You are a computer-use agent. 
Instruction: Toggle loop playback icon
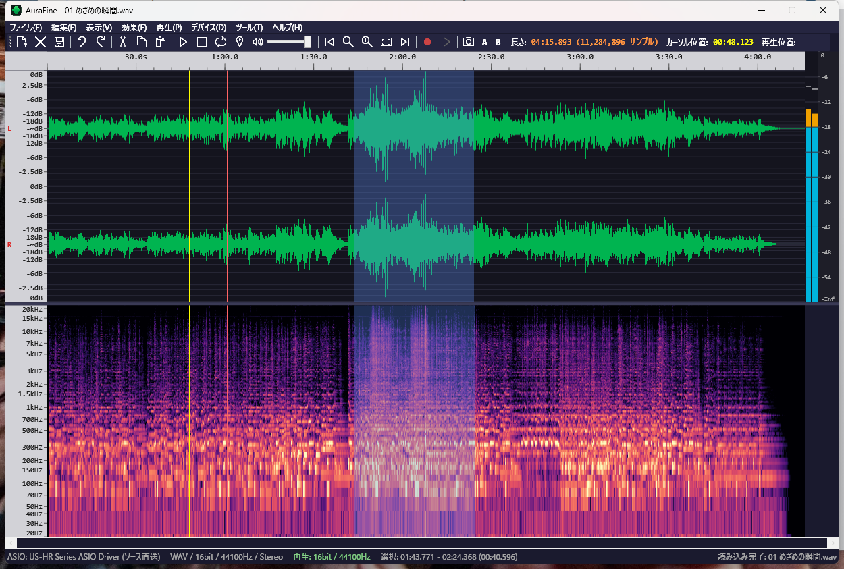coord(221,42)
